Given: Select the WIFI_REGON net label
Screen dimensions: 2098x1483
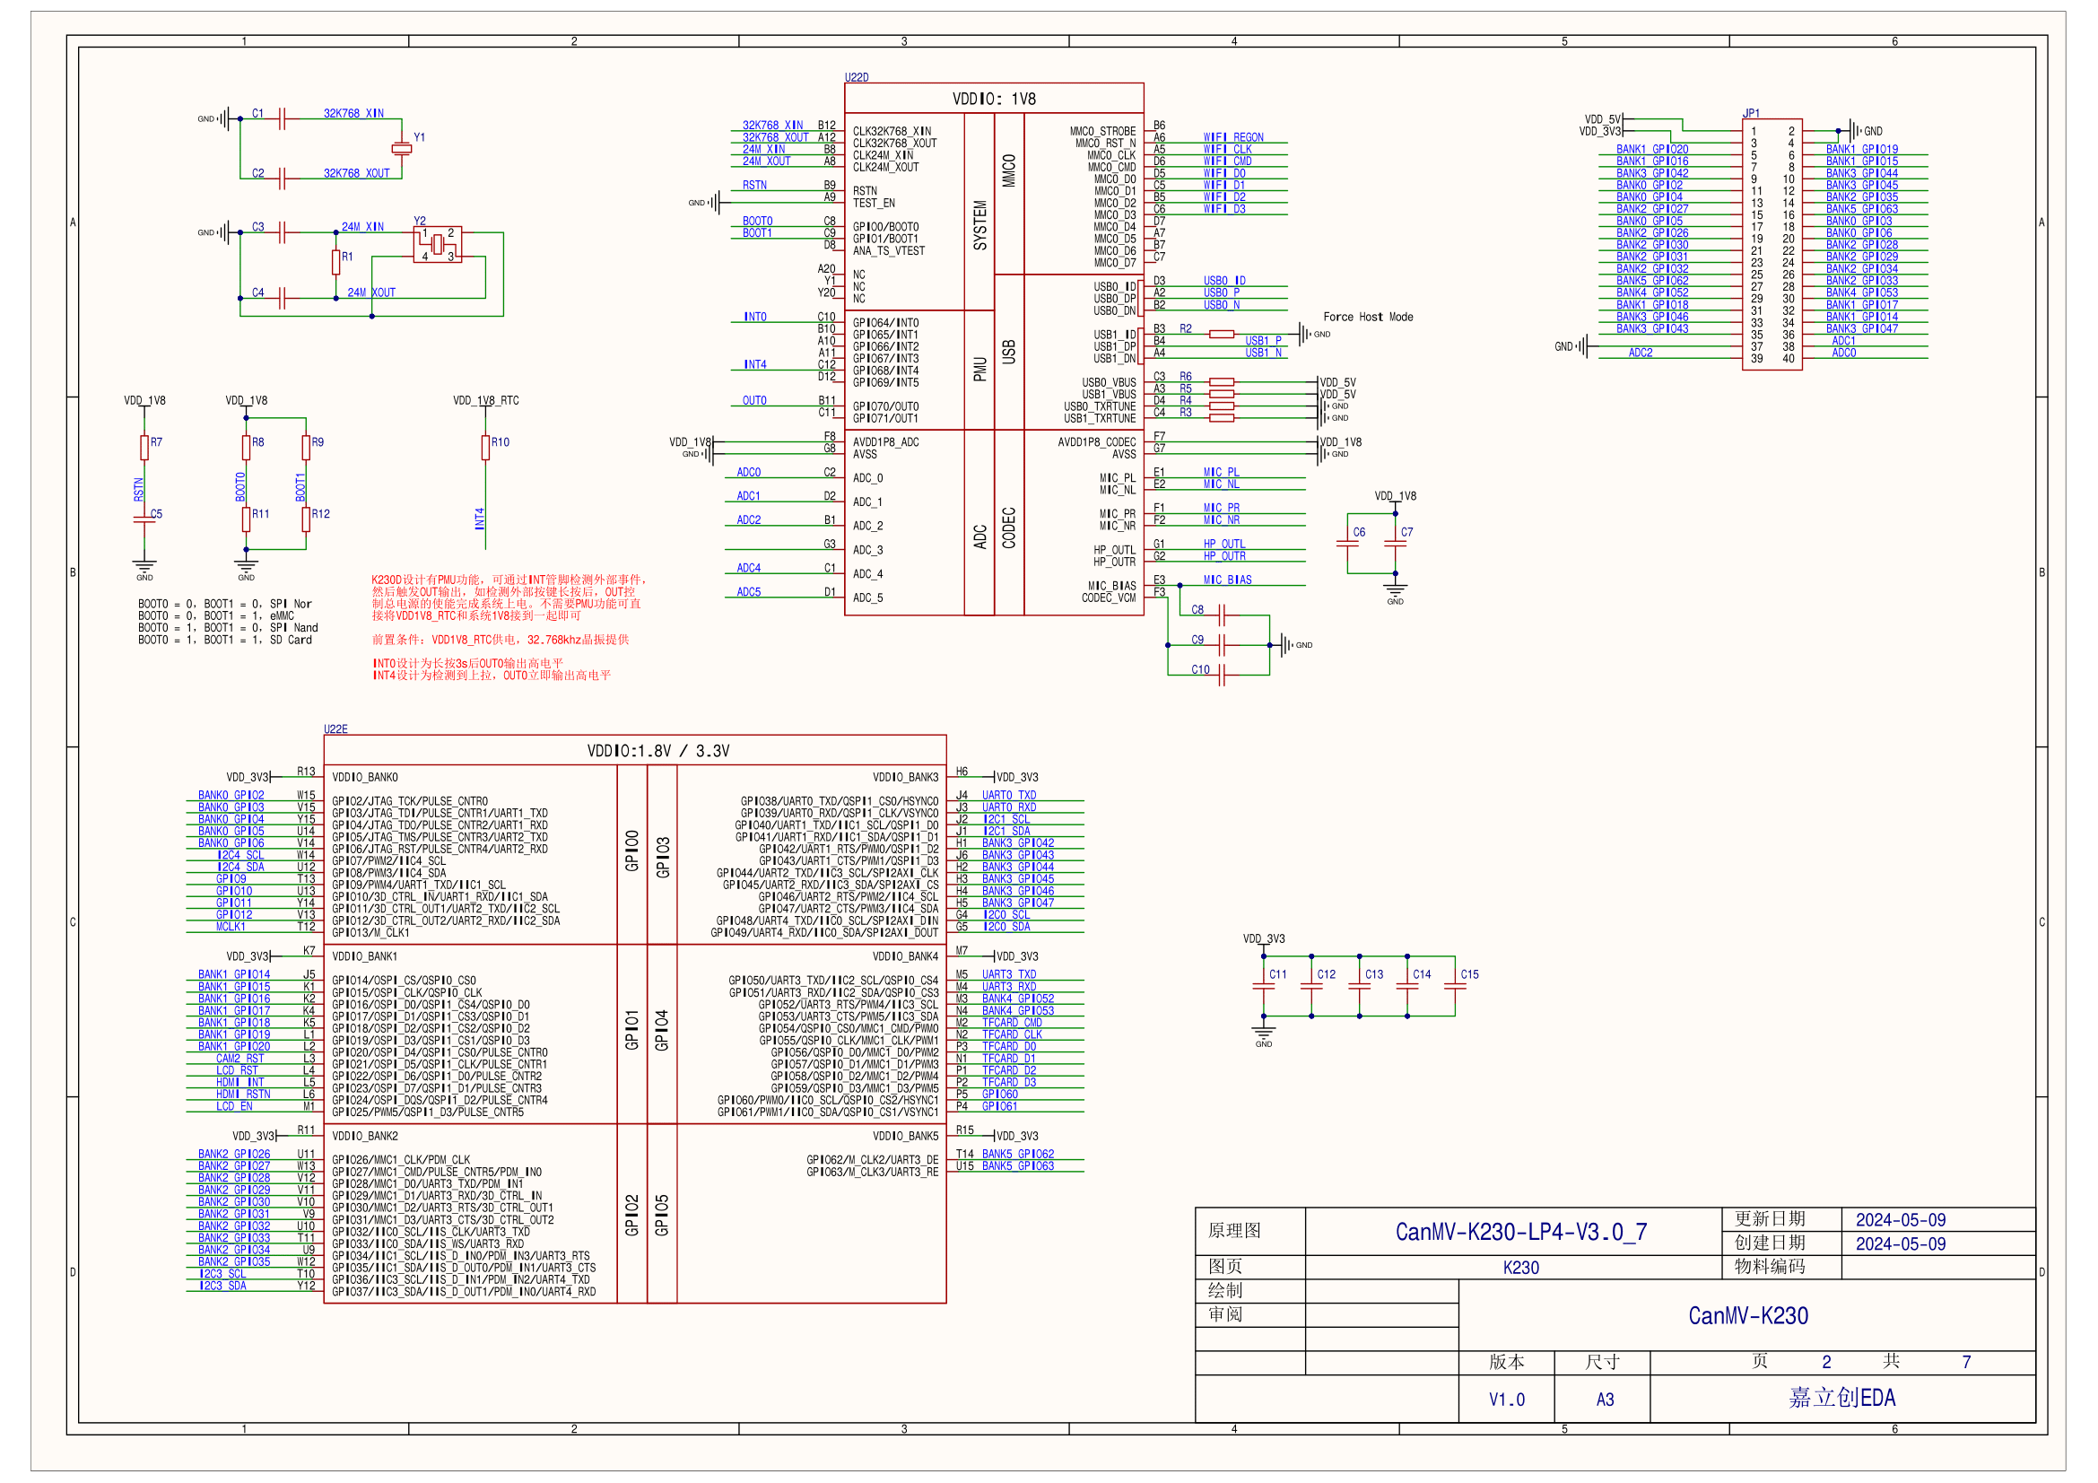Looking at the screenshot, I should [x=1232, y=138].
